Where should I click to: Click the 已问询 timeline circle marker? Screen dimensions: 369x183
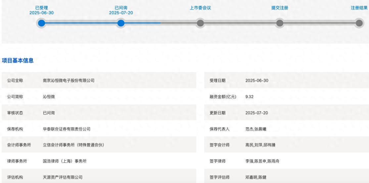point(121,23)
